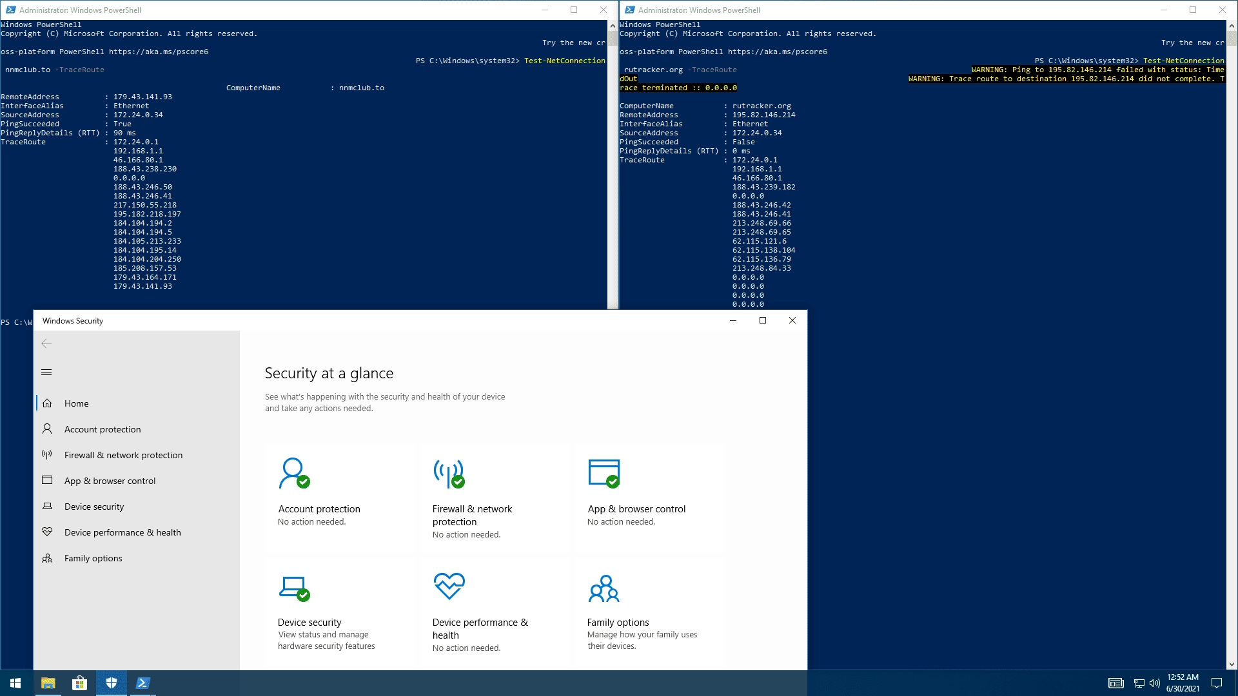Open the App & browser control tile icon
Viewport: 1238px width, 696px height.
point(604,473)
